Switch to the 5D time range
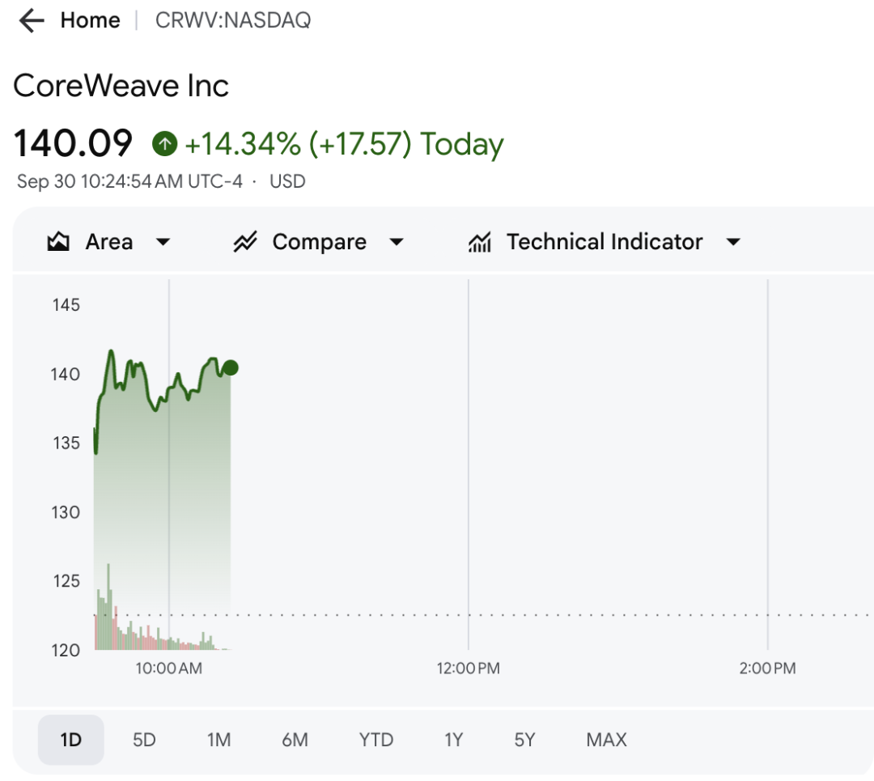Screen dimensions: 874x781 (144, 740)
